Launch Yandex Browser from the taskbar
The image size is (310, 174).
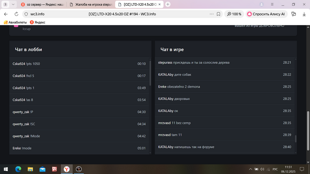(x=67, y=169)
